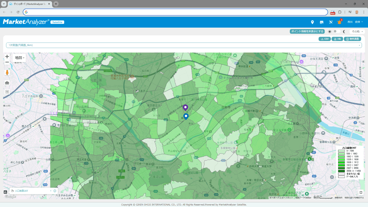The height and width of the screenshot is (207, 368).
Task: Open the browser extensions puzzle icon
Action: click(340, 12)
